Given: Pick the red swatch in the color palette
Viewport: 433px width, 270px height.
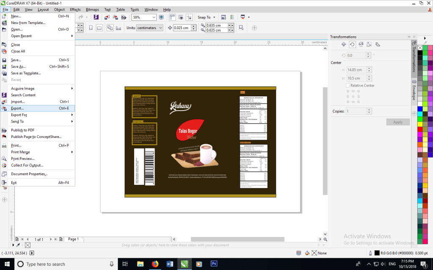Looking at the screenshot, I should (x=420, y=129).
